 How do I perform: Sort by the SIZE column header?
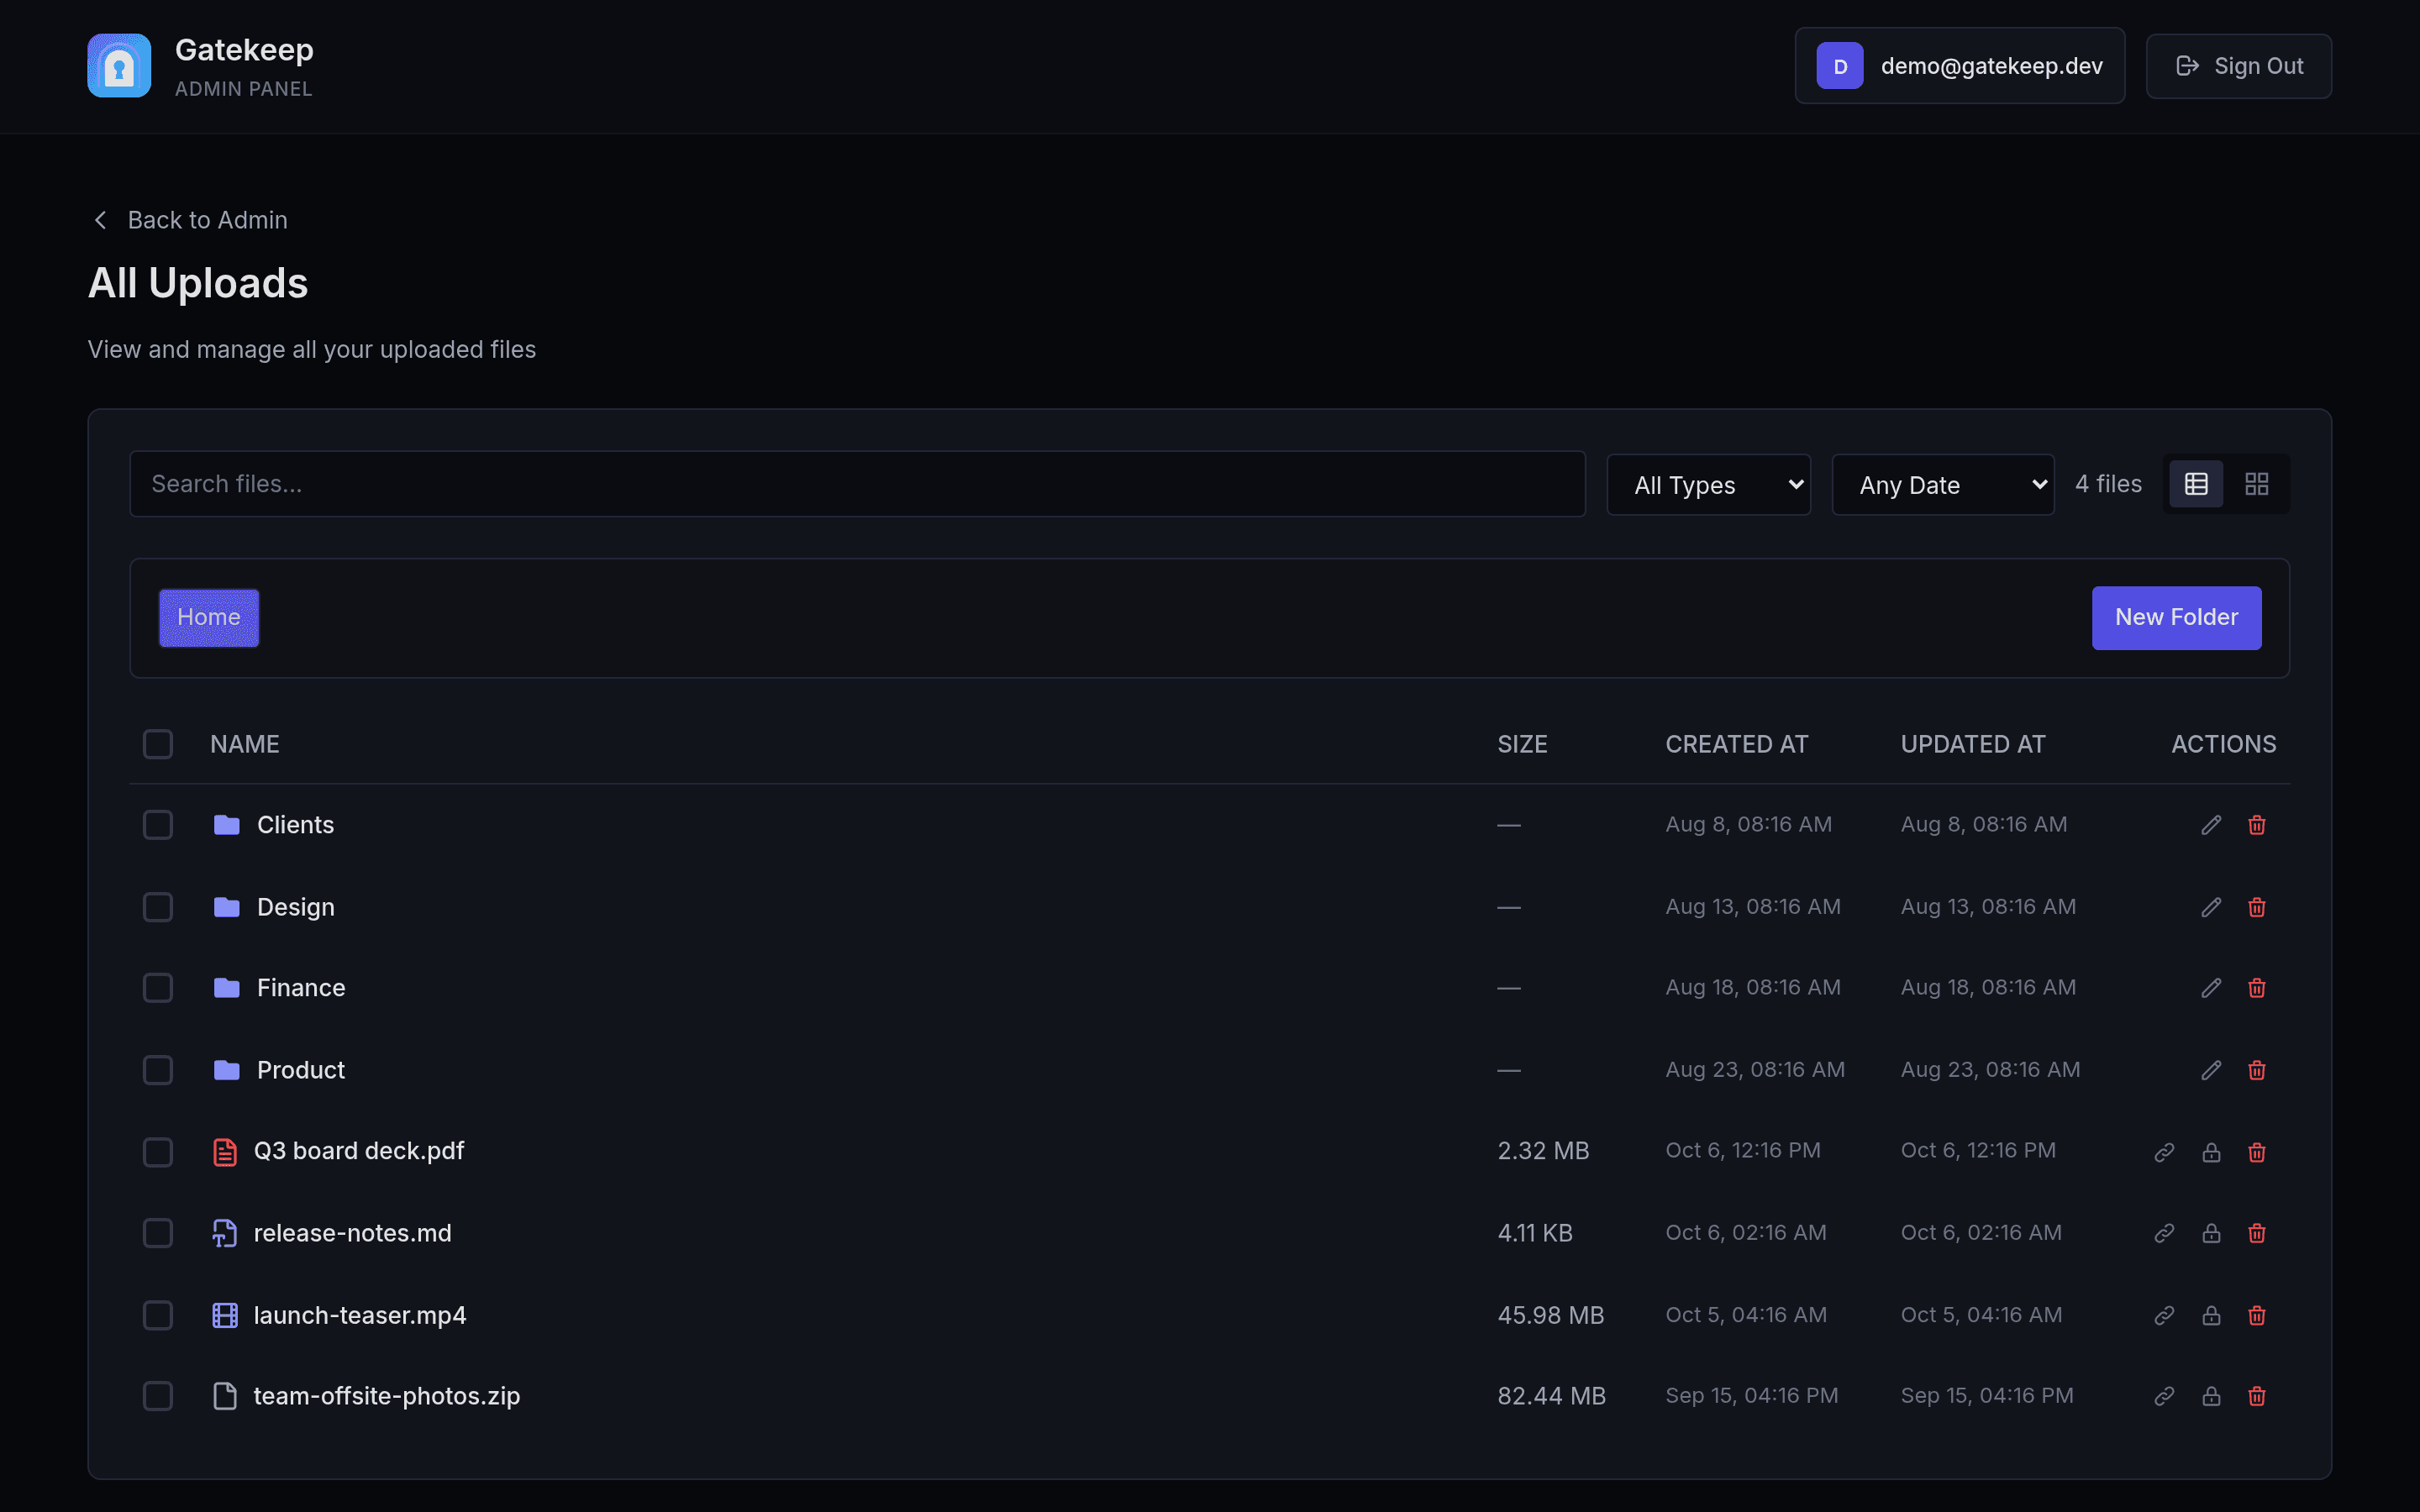tap(1522, 744)
